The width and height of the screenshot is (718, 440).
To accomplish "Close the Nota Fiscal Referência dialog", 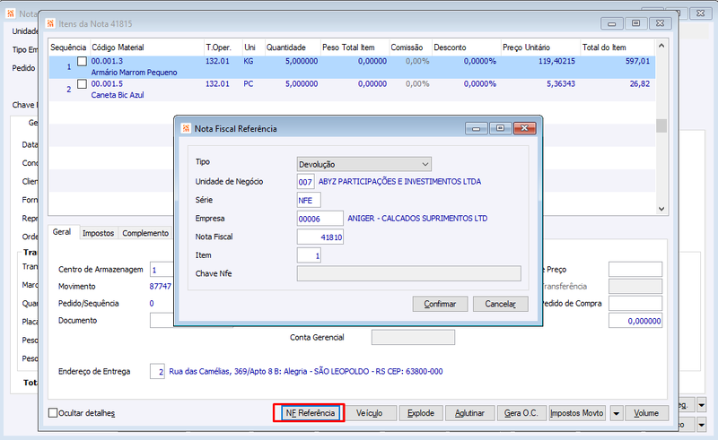I will pyautogui.click(x=524, y=128).
